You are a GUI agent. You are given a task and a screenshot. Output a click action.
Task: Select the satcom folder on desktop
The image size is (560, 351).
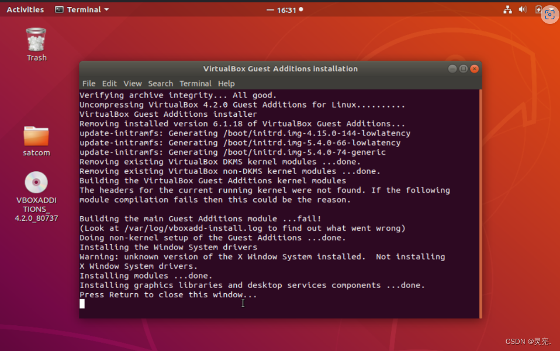pos(36,136)
